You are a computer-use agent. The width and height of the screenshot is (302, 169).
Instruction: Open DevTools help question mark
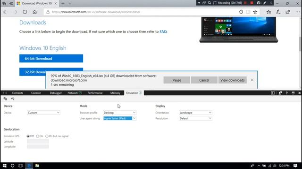pyautogui.click(x=286, y=93)
